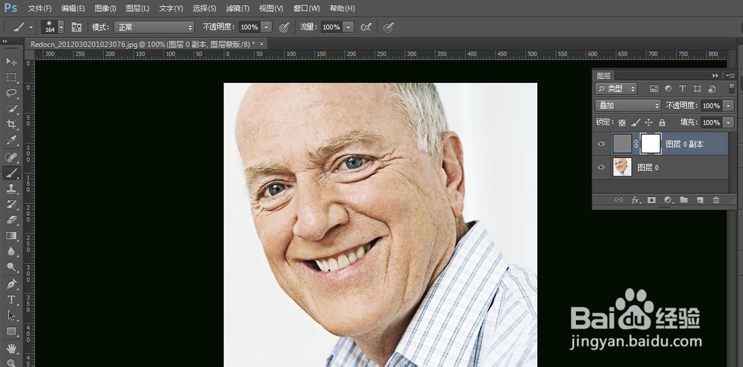Toggle pressure for size icon
The image size is (743, 367).
point(389,27)
